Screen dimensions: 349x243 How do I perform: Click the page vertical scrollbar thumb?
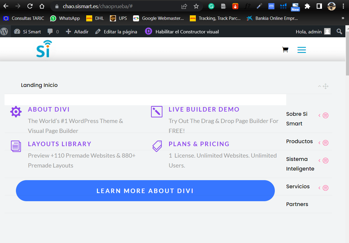[x=347, y=54]
